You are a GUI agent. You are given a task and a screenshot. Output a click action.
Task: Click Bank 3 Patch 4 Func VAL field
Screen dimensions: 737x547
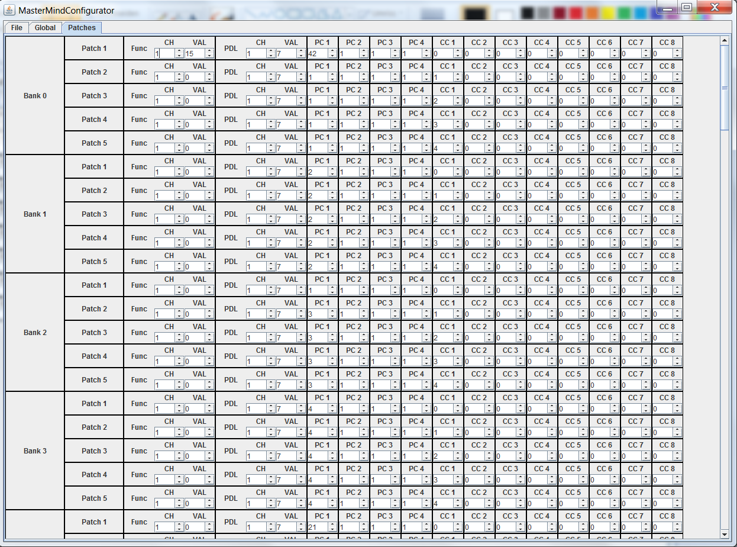click(x=195, y=480)
